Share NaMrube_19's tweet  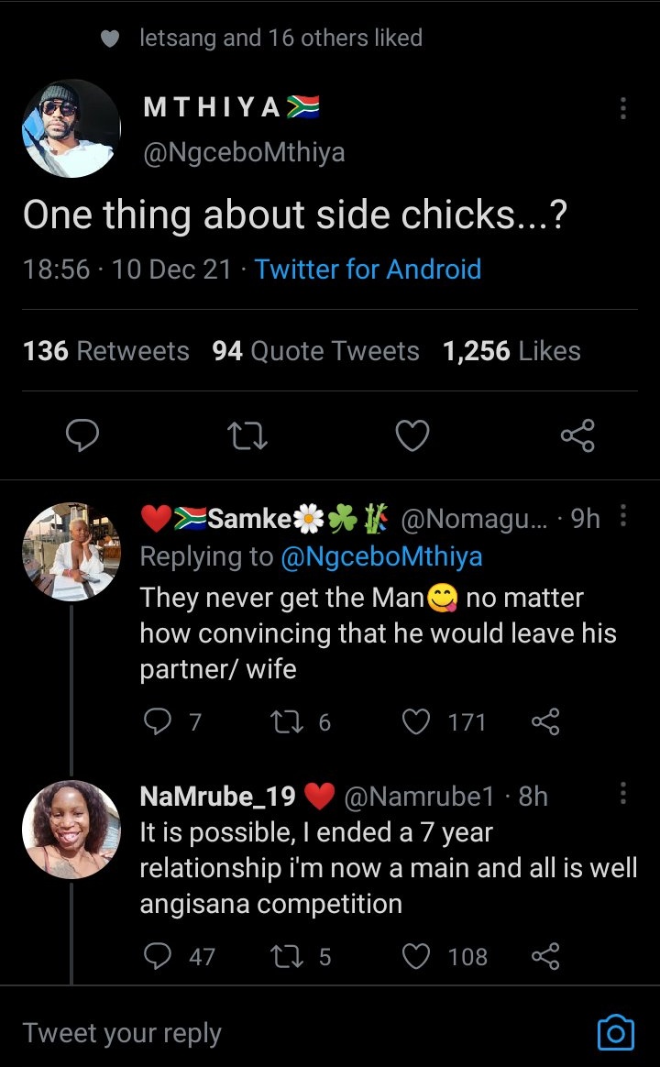tap(545, 956)
